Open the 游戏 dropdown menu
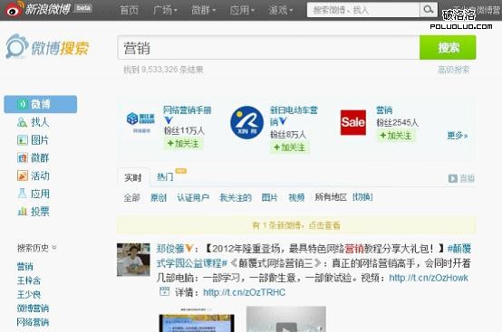This screenshot has height=332, width=502. 281,10
